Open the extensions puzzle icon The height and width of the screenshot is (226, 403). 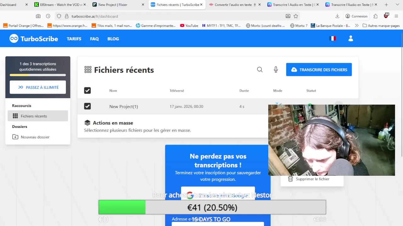pos(375,16)
